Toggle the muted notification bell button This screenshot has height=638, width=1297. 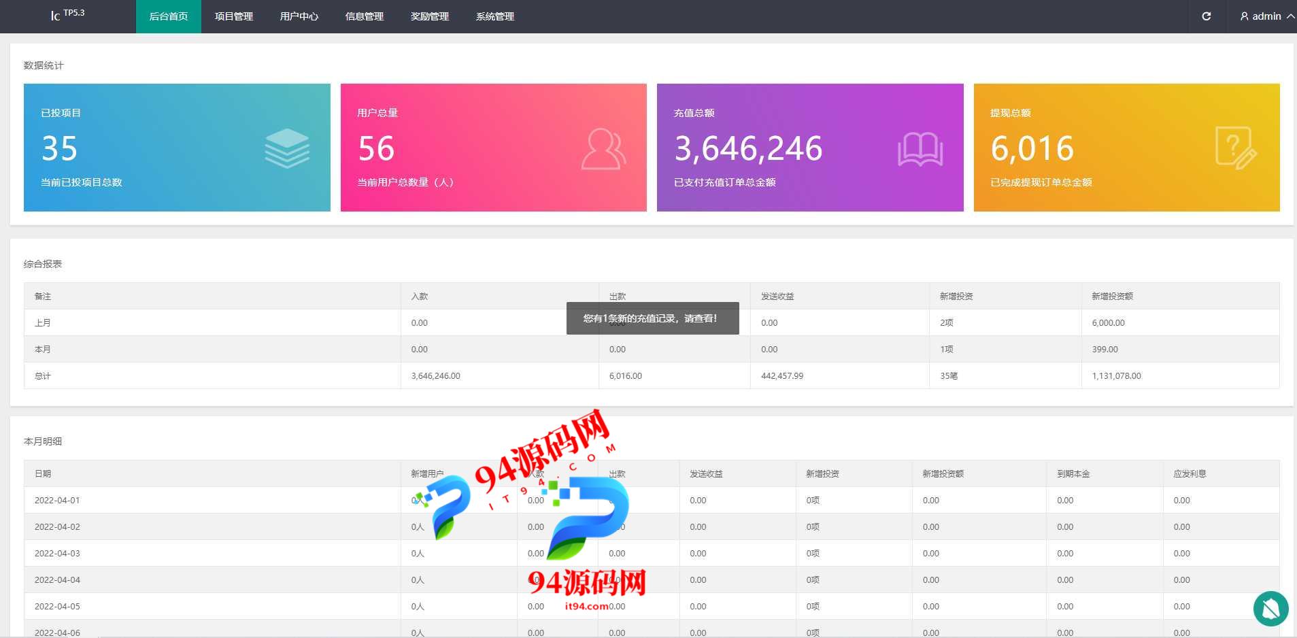tap(1270, 609)
